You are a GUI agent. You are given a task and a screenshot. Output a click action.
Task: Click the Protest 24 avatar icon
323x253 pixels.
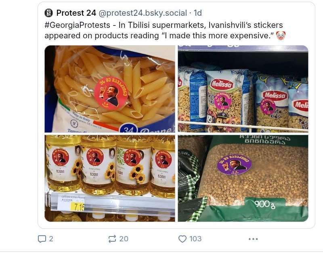click(49, 13)
